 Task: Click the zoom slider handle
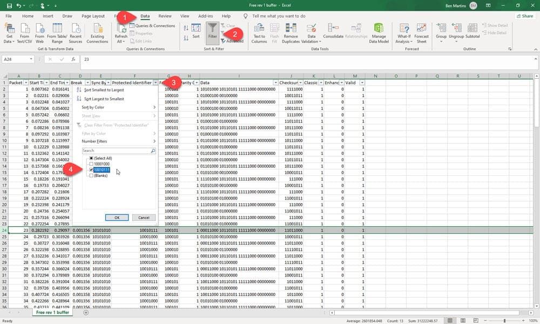(504, 321)
